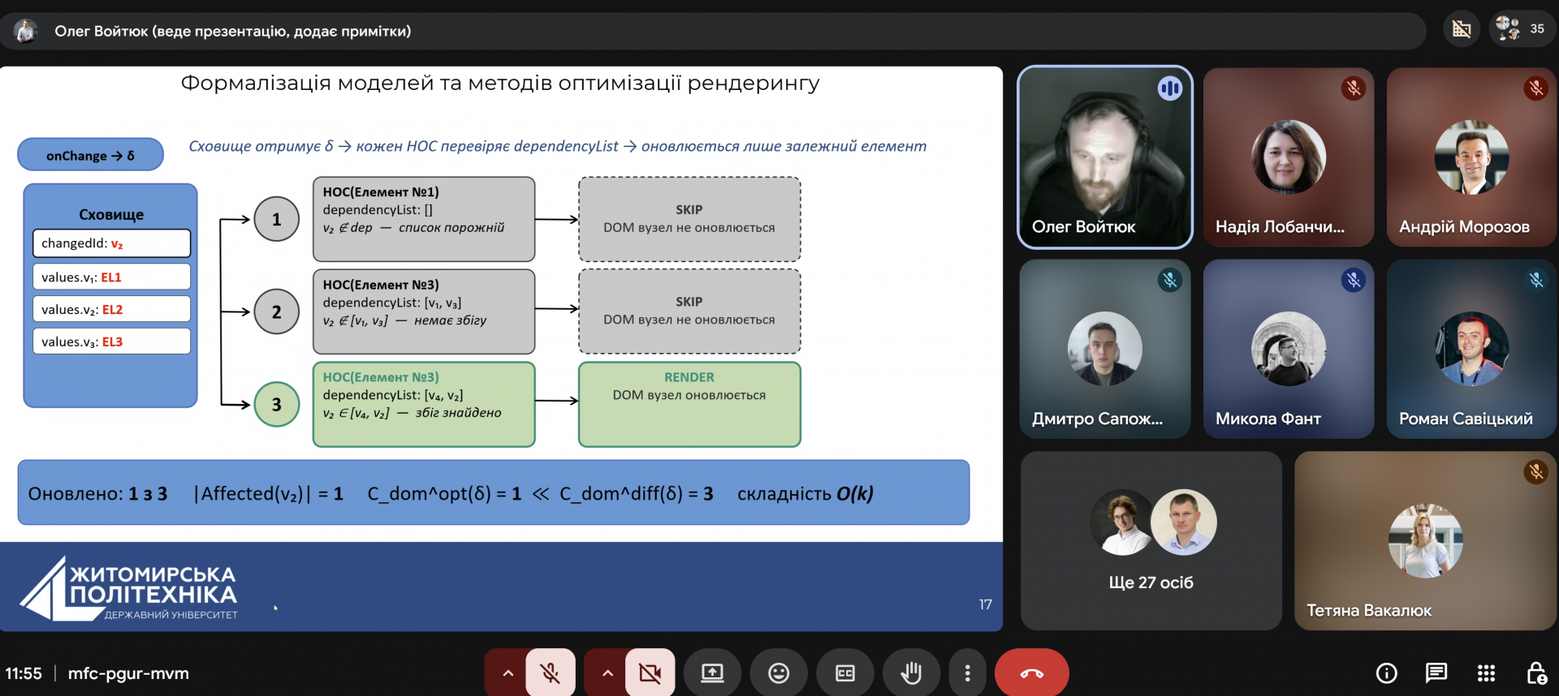Unmute the microphone
The width and height of the screenshot is (1559, 696).
[x=551, y=673]
